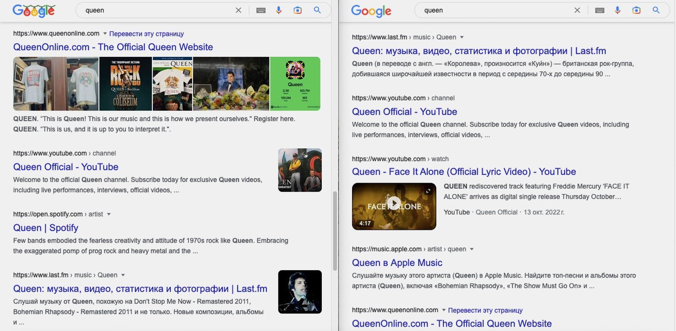Open Queen | Spotify result

tap(46, 228)
